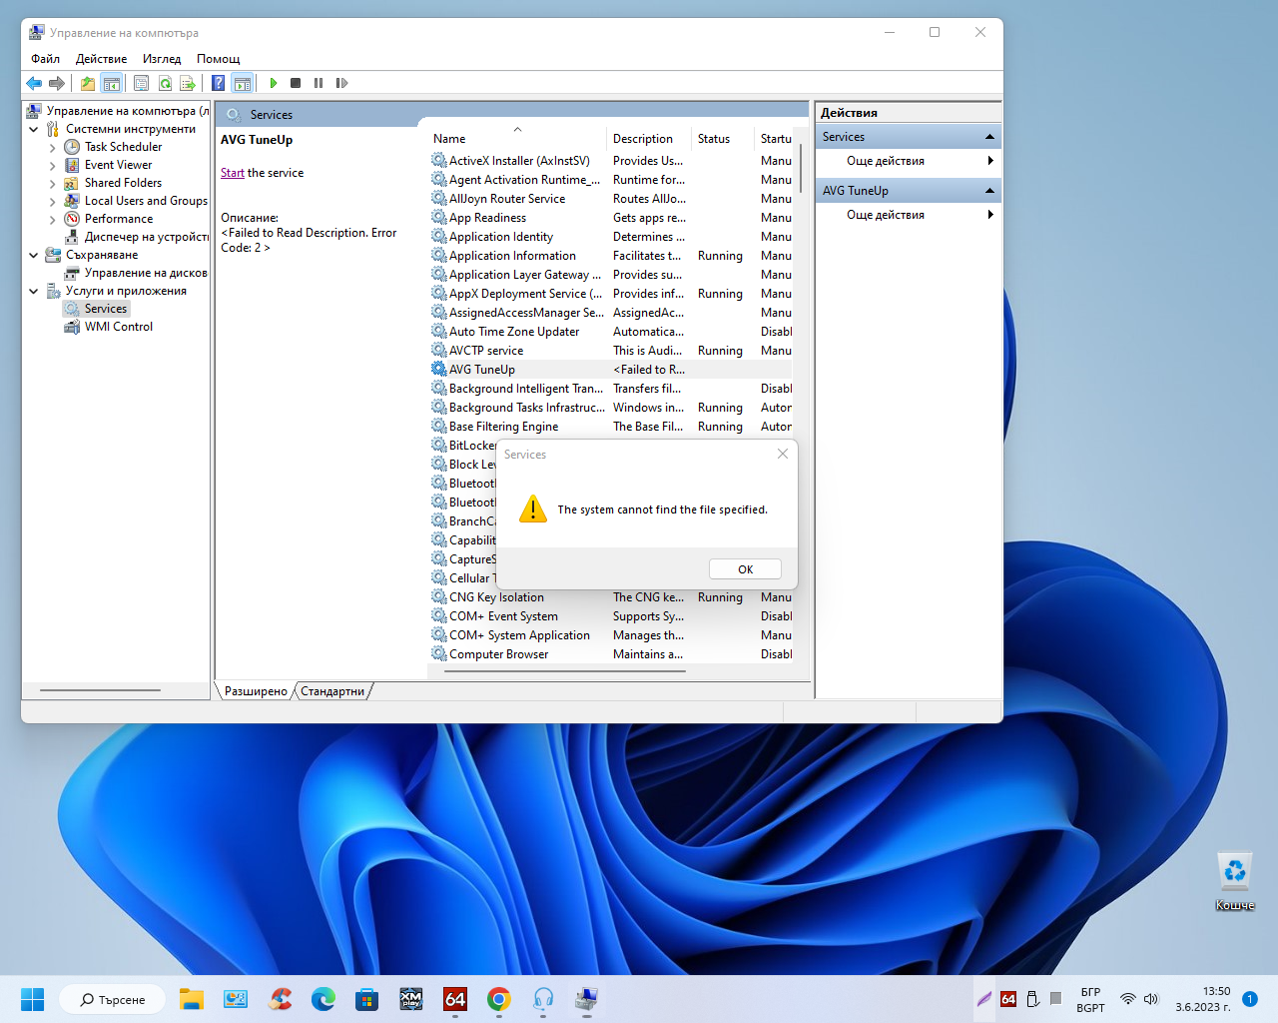The width and height of the screenshot is (1278, 1023).
Task: Collapse the Системни инструменти tree node
Action: pos(34,129)
